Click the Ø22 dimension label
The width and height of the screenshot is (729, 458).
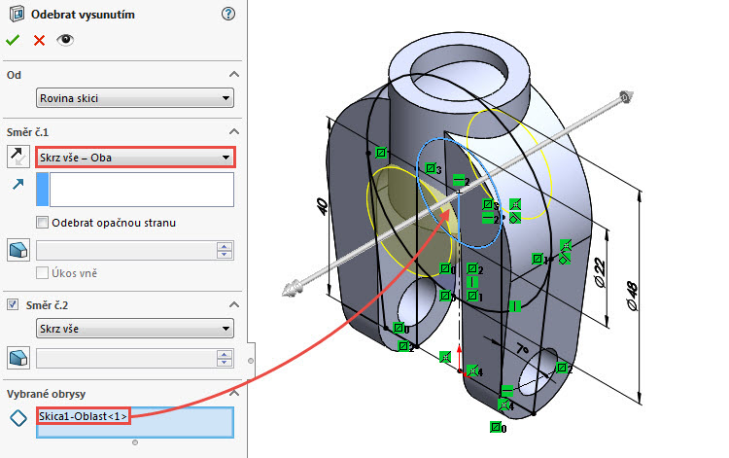coord(600,273)
